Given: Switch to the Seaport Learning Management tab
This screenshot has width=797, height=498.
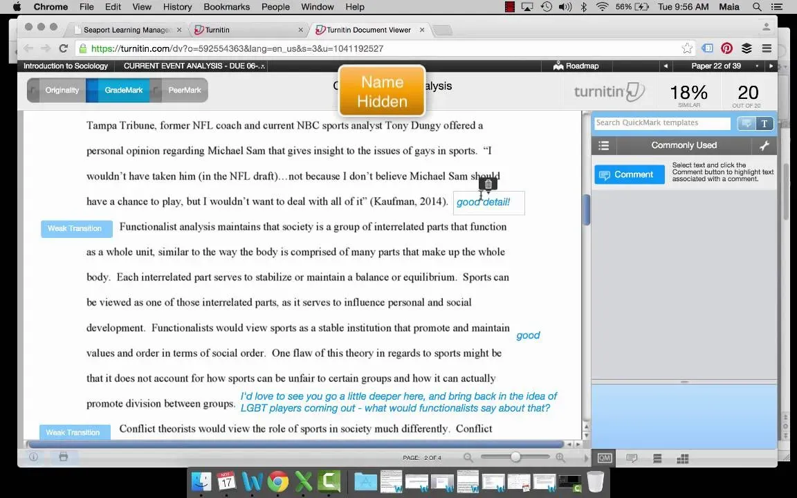Looking at the screenshot, I should [127, 30].
